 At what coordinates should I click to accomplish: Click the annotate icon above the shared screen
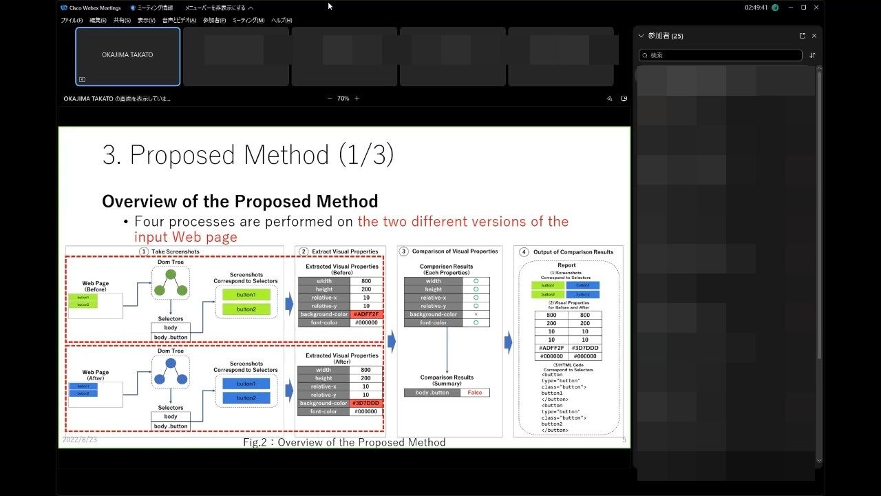pyautogui.click(x=609, y=99)
